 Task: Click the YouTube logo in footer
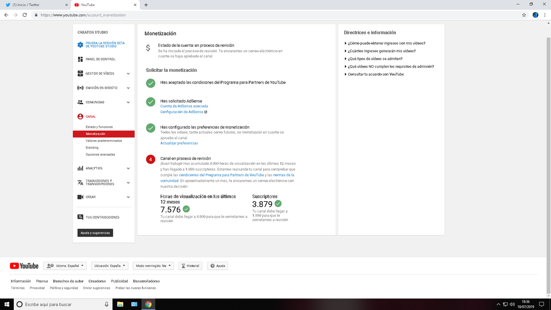click(24, 266)
